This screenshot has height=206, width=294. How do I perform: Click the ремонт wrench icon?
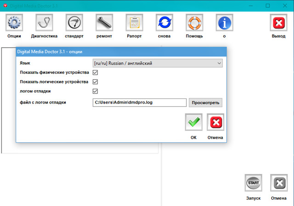point(104,22)
